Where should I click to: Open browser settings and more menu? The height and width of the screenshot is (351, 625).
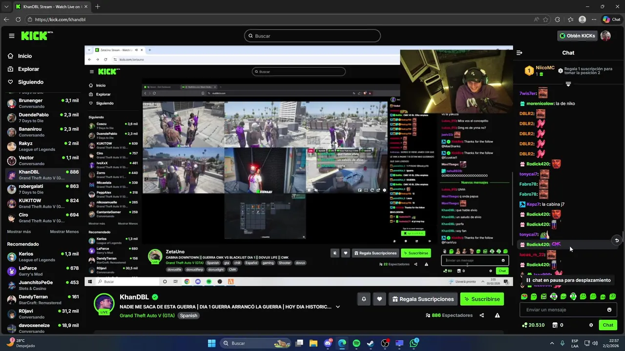[594, 19]
